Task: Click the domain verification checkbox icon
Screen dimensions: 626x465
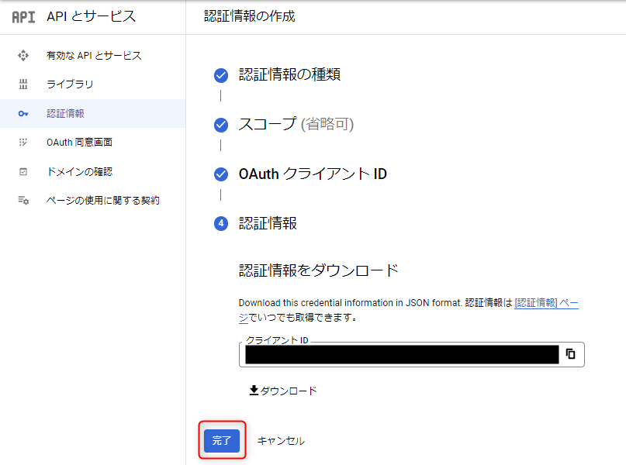Action: coord(23,172)
